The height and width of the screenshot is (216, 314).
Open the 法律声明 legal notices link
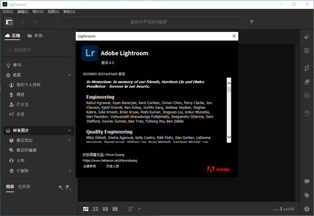(89, 166)
